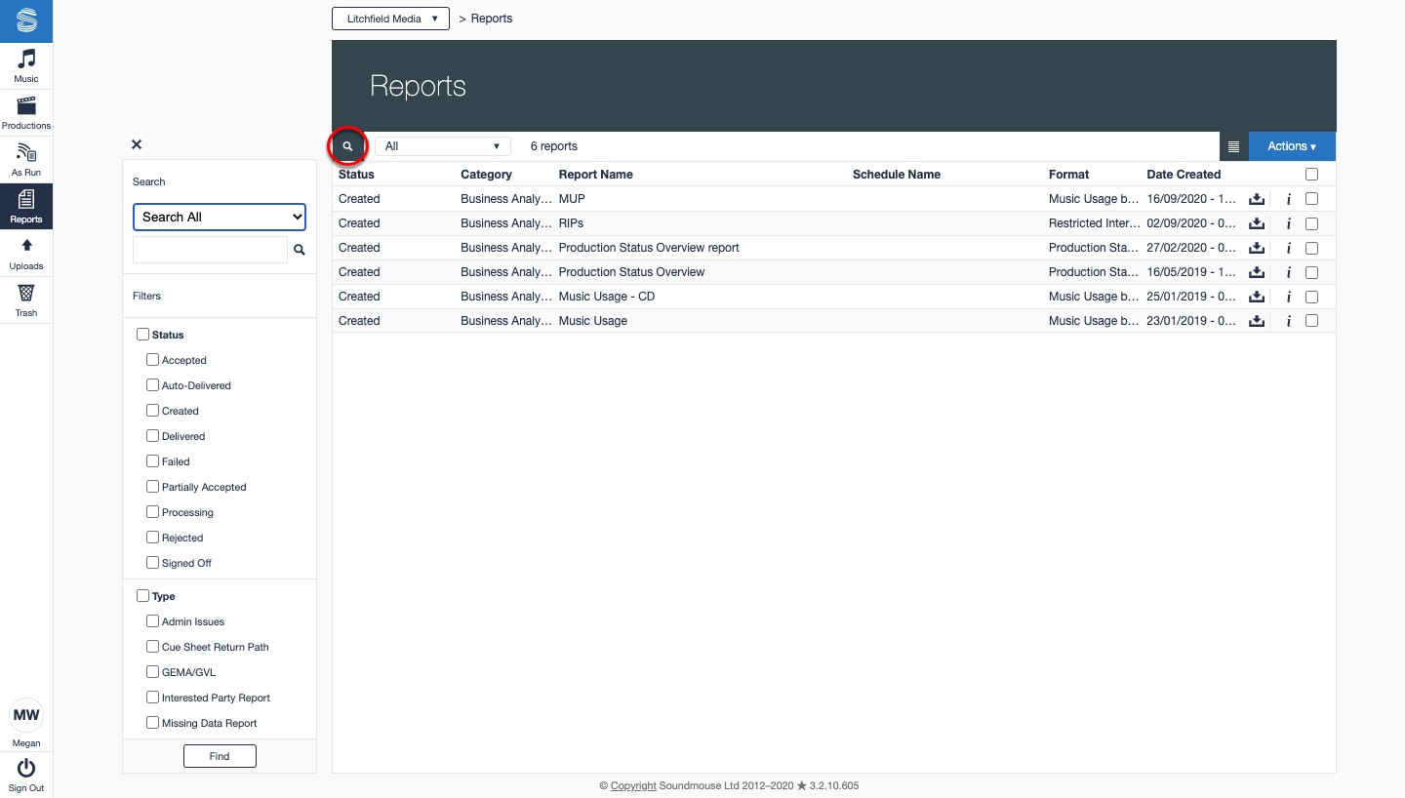Viewport: 1405px width, 798px height.
Task: Download the 16/05/2019 Production Status Overview
Action: point(1257,272)
